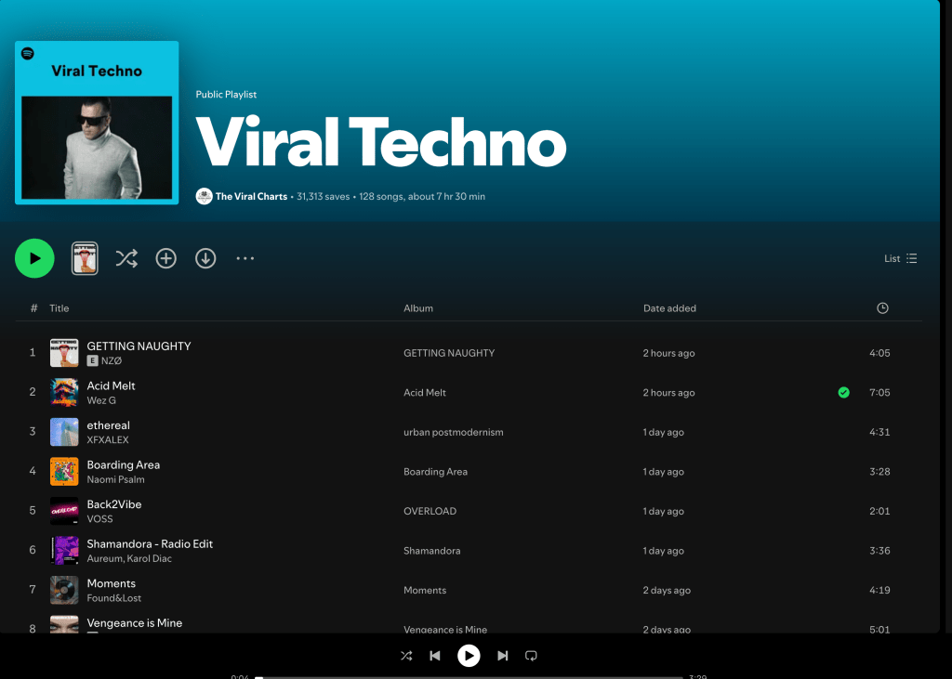Skip to next track in the player bar
The height and width of the screenshot is (679, 952).
502,656
